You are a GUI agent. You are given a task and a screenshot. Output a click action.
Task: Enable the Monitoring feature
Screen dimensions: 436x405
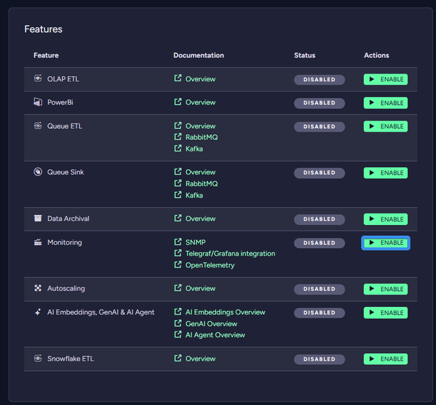pos(386,243)
